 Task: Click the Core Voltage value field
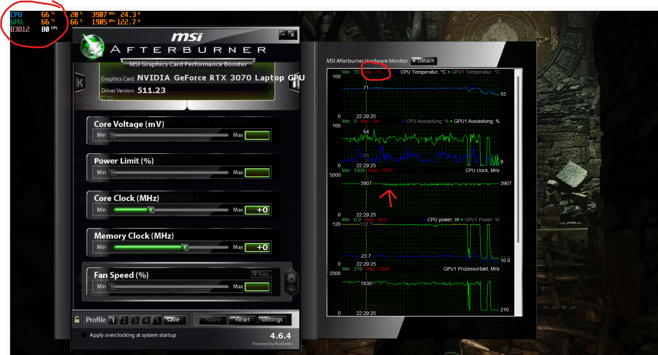[x=257, y=135]
